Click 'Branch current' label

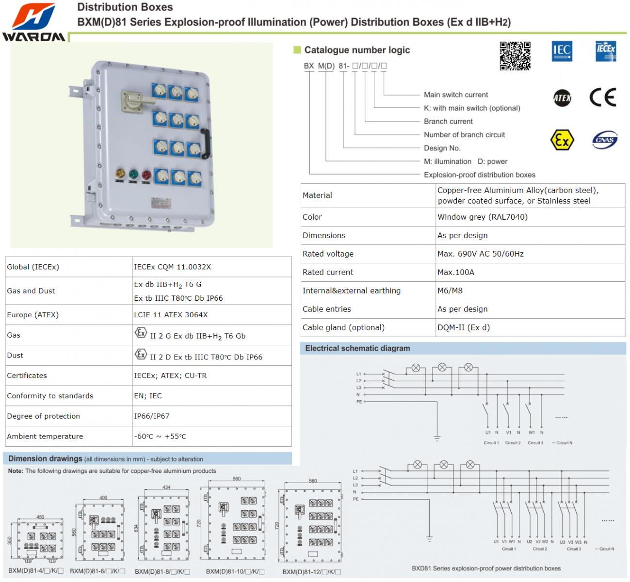click(448, 121)
